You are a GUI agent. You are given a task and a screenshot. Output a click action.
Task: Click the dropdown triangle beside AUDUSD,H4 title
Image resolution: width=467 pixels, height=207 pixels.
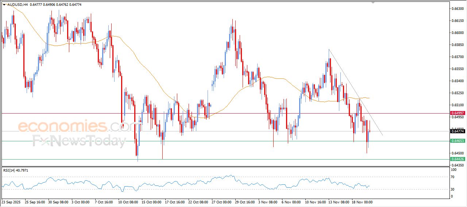pos(4,5)
